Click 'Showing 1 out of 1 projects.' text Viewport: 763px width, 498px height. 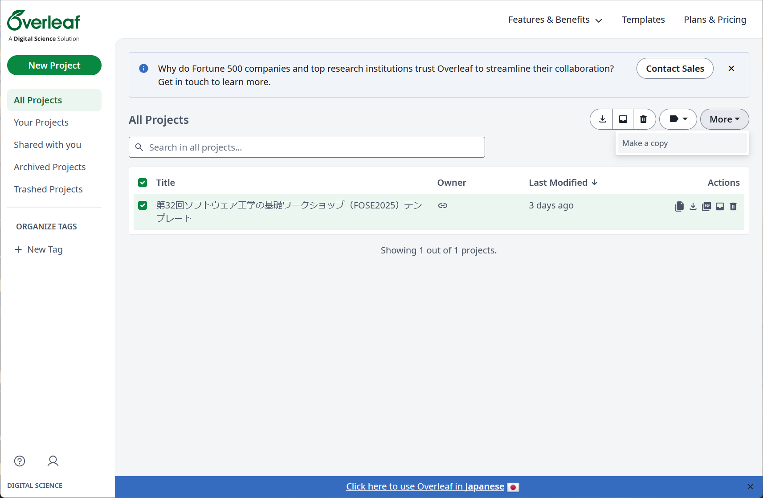tap(439, 250)
